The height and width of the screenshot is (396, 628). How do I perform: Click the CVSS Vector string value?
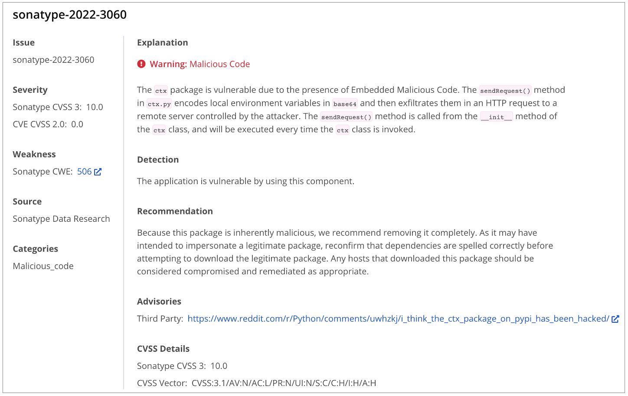pos(284,383)
